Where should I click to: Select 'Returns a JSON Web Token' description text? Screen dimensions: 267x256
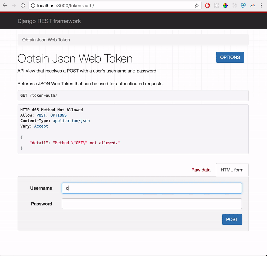90,84
